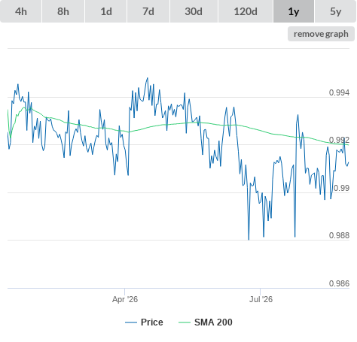Screen dimensions: 357x342
Task: Click the Jul '26 axis label
Action: 261,299
